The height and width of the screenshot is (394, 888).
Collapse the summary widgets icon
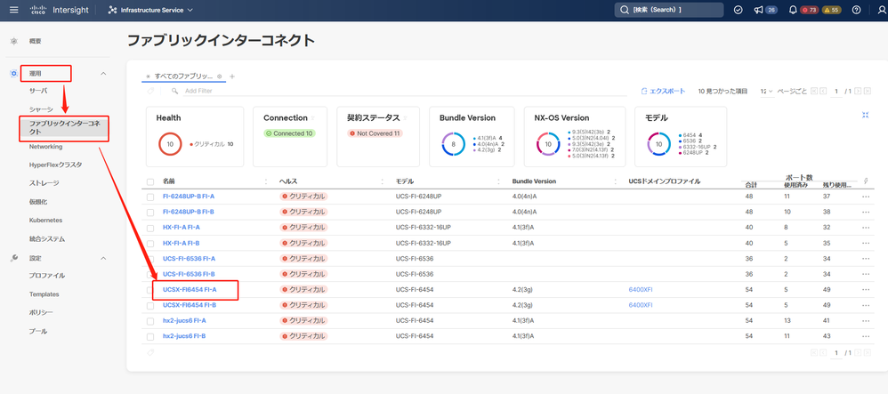[866, 115]
